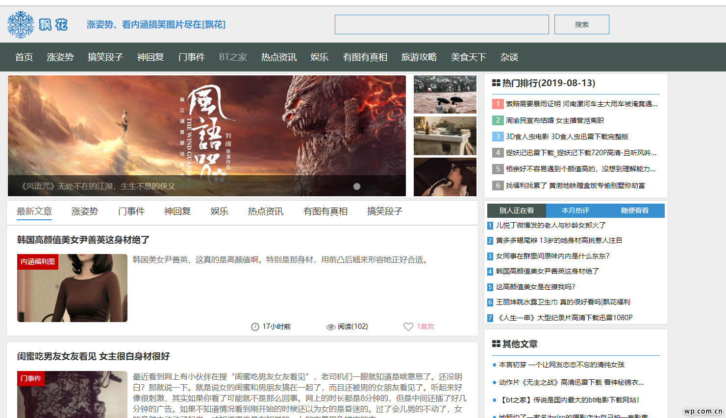The width and height of the screenshot is (726, 418).
Task: Click the red number 1 rank badge
Action: [x=498, y=104]
